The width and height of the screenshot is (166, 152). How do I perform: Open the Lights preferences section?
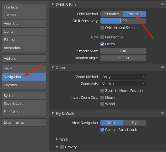(24, 32)
